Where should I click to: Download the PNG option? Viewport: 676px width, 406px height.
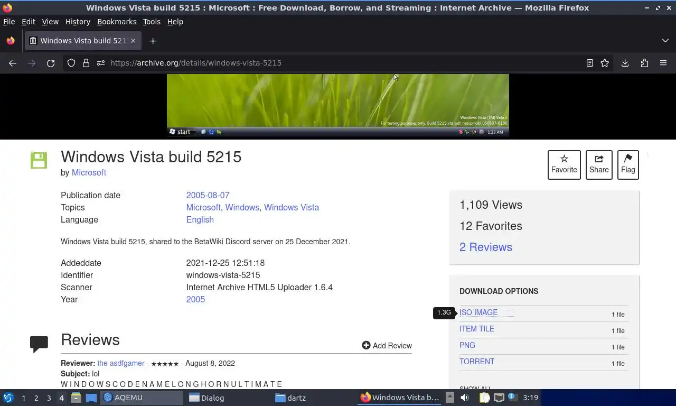point(467,345)
